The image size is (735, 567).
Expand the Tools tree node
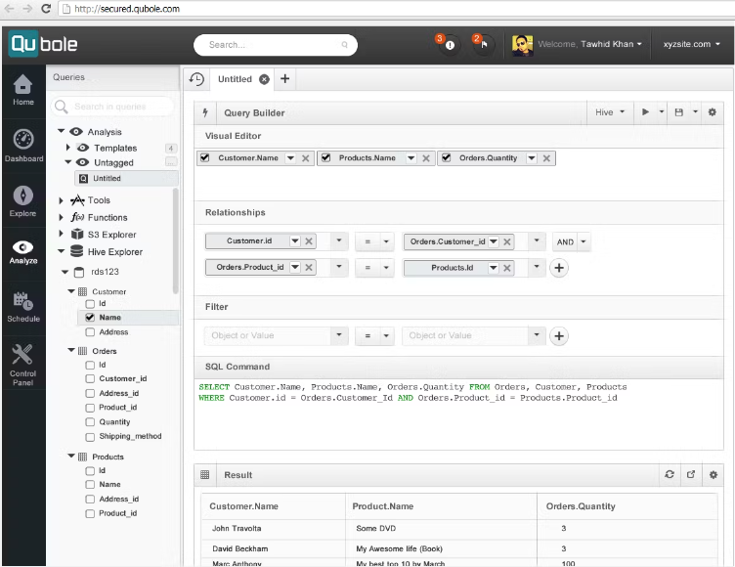tap(61, 200)
